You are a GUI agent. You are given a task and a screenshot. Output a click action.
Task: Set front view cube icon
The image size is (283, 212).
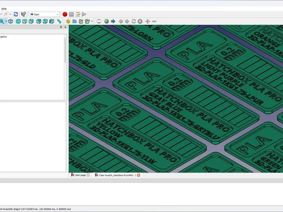click(18, 22)
